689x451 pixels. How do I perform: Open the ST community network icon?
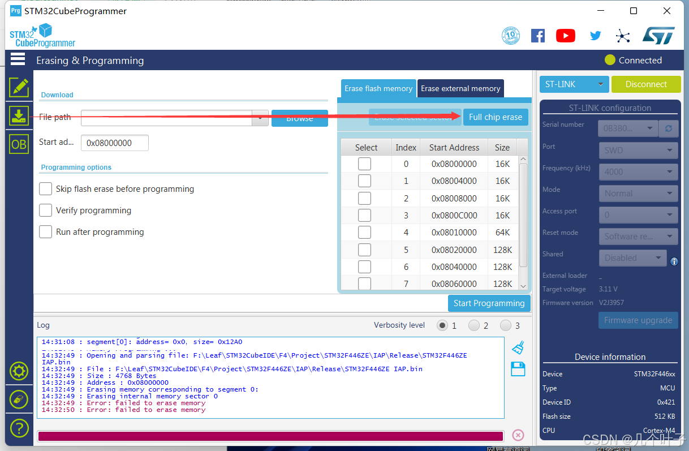click(623, 36)
